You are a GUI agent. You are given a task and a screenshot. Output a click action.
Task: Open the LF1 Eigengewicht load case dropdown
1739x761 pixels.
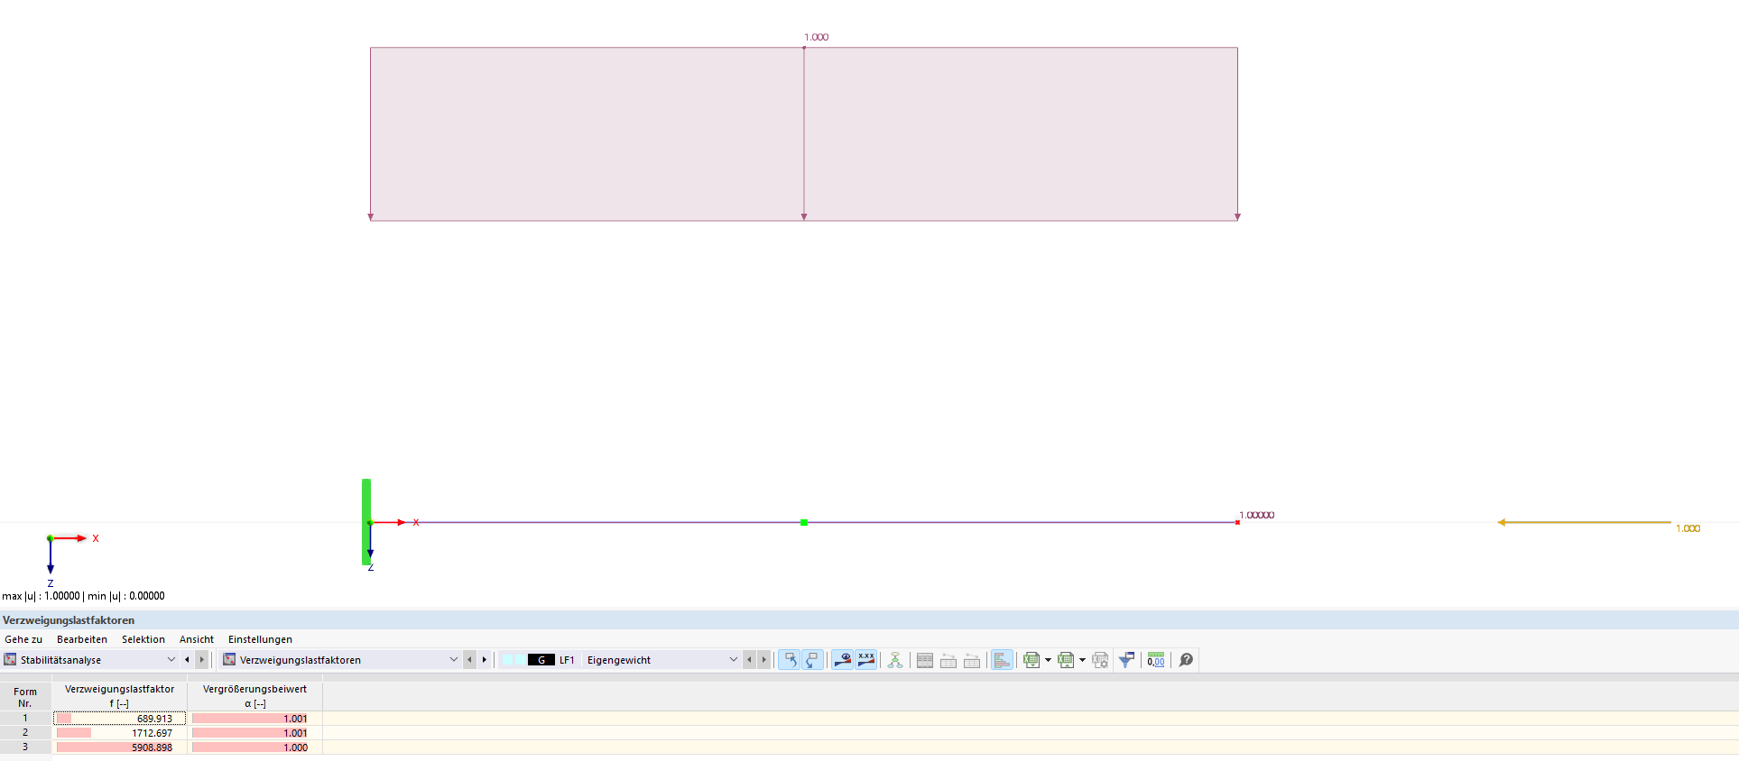[733, 660]
